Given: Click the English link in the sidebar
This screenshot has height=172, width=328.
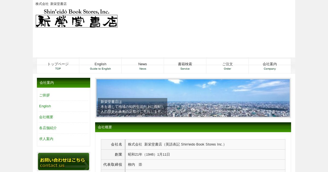Looking at the screenshot, I should point(45,106).
